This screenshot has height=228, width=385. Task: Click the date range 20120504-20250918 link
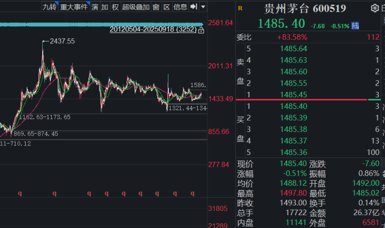click(x=153, y=29)
